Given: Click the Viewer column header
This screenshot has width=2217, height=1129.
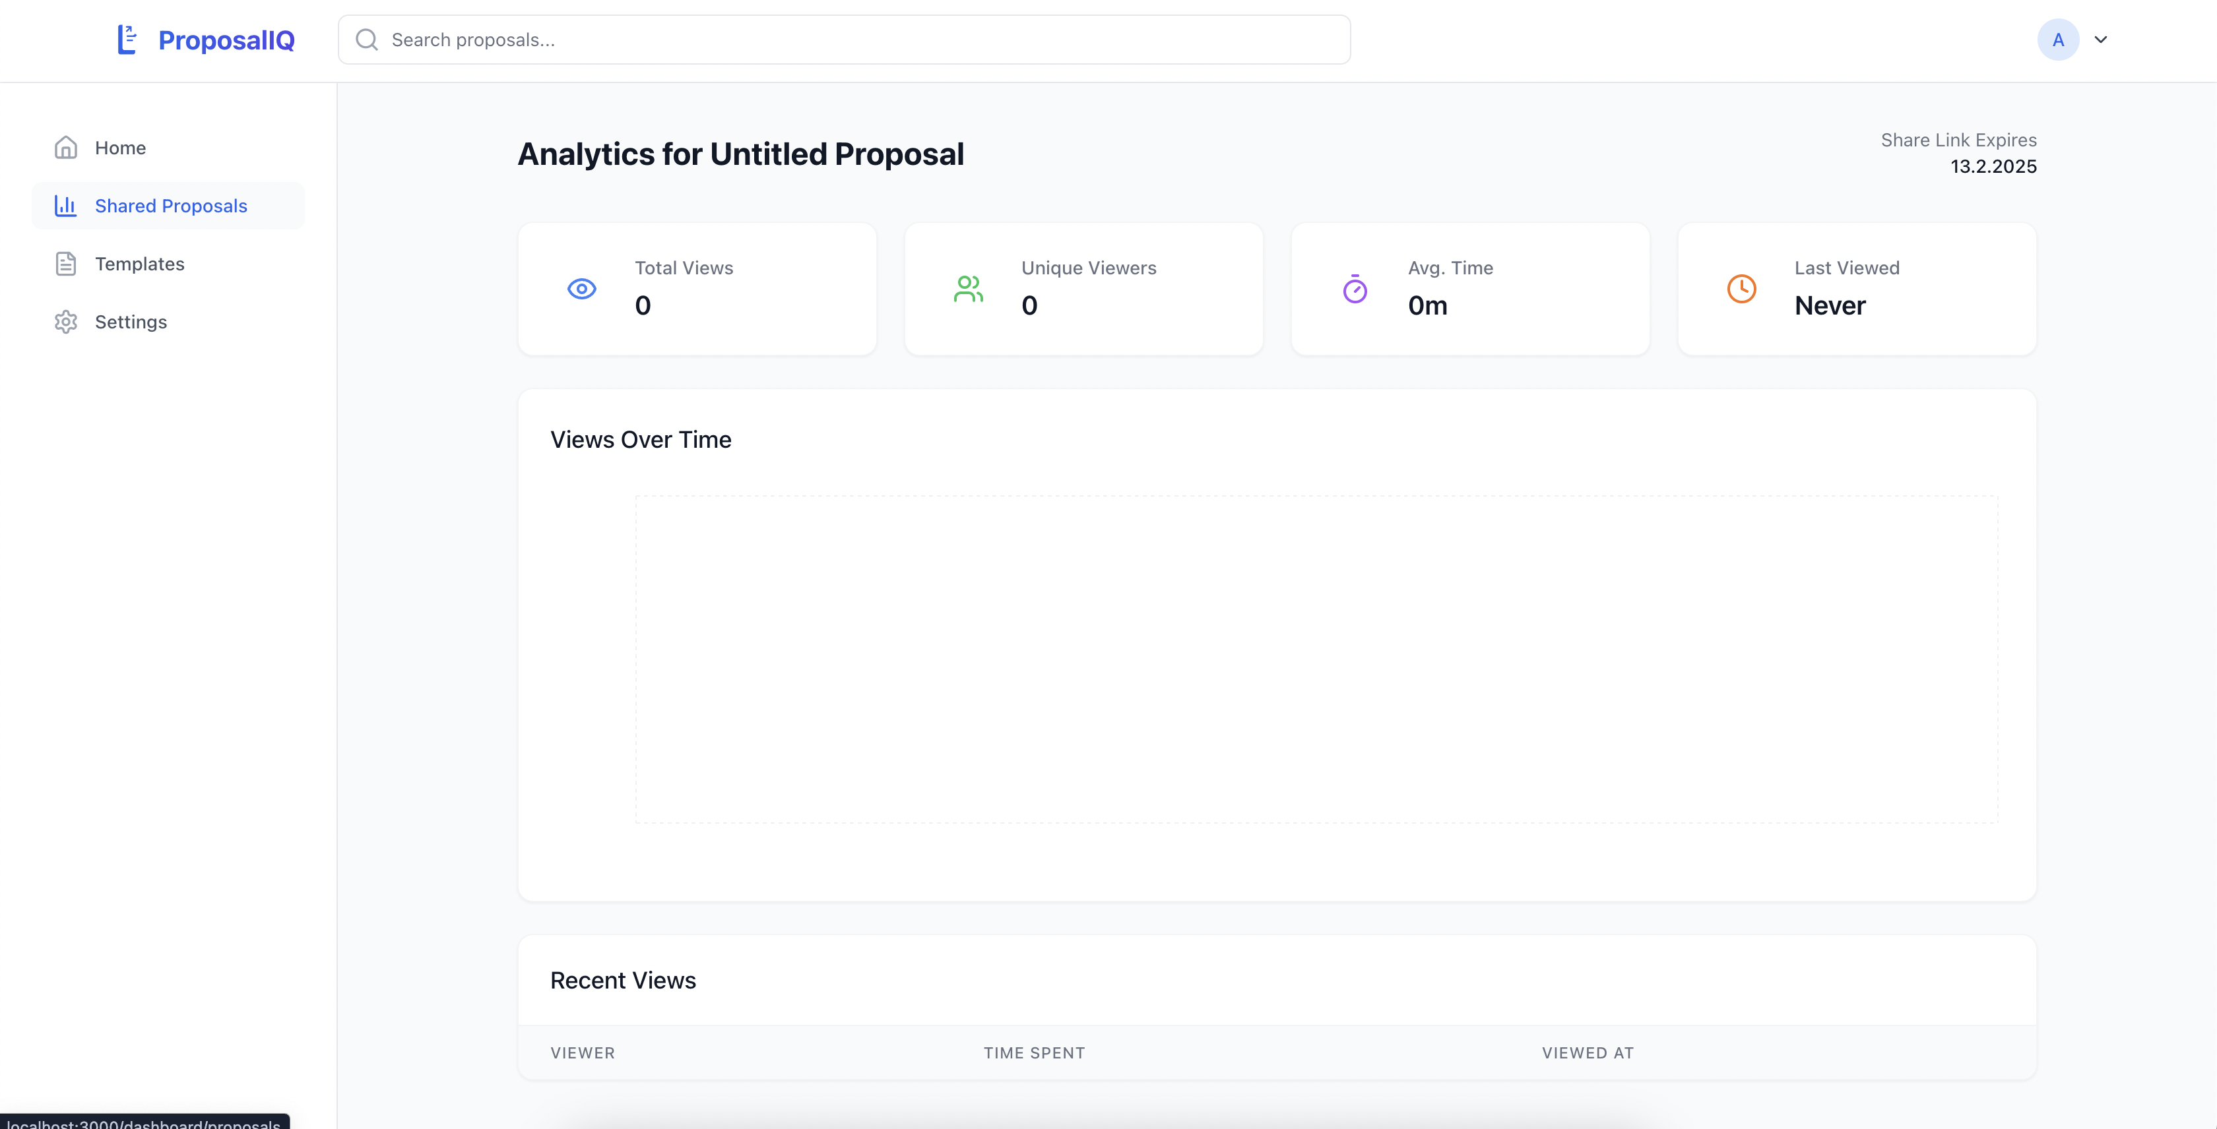Looking at the screenshot, I should [x=583, y=1053].
